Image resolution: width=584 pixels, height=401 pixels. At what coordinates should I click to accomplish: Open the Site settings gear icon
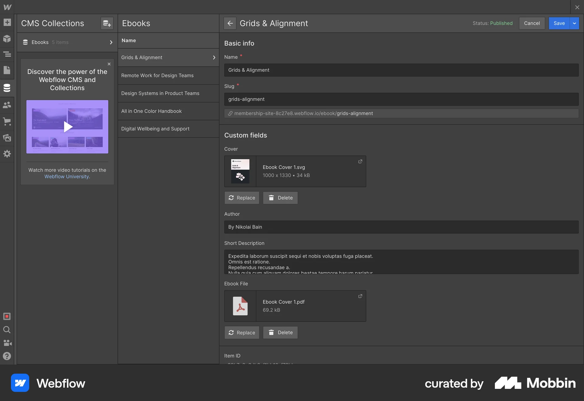pyautogui.click(x=7, y=154)
